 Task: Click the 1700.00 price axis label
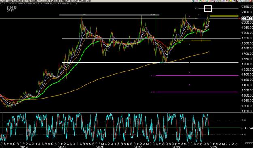click(x=247, y=54)
